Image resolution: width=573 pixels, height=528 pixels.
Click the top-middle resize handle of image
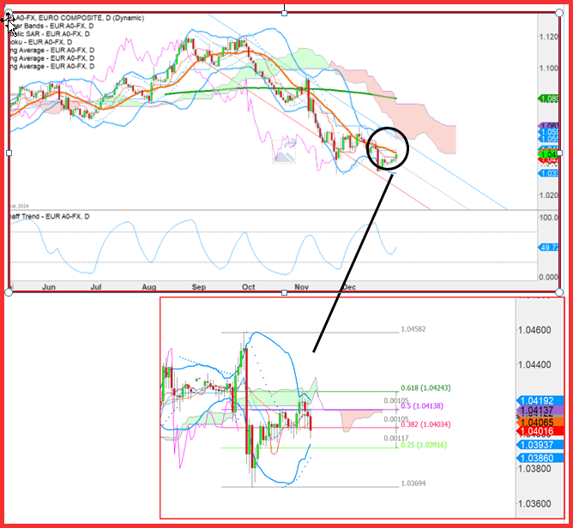pyautogui.click(x=284, y=14)
